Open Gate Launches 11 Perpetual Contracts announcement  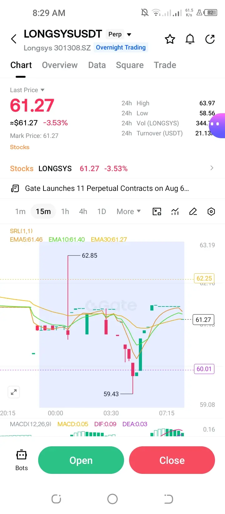click(107, 188)
